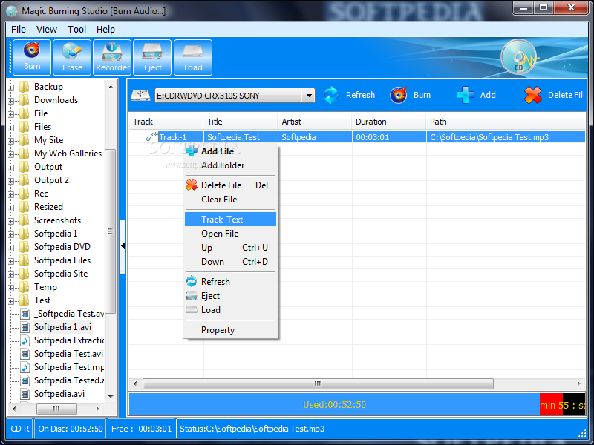The width and height of the screenshot is (594, 445).
Task: Click the Erase disc toolbar icon
Action: (72, 51)
